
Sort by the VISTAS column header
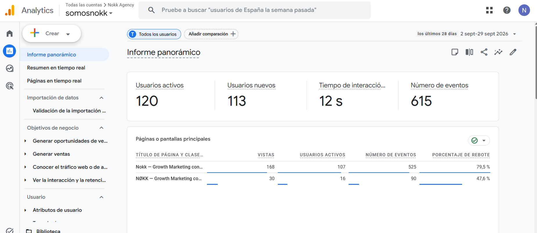point(266,155)
